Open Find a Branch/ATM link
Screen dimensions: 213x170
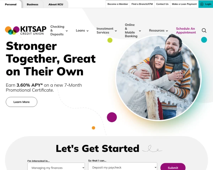[142, 4]
